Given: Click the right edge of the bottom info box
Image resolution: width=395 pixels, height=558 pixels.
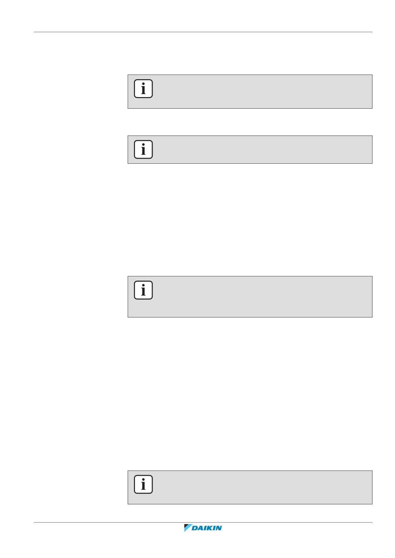Looking at the screenshot, I should pos(372,487).
